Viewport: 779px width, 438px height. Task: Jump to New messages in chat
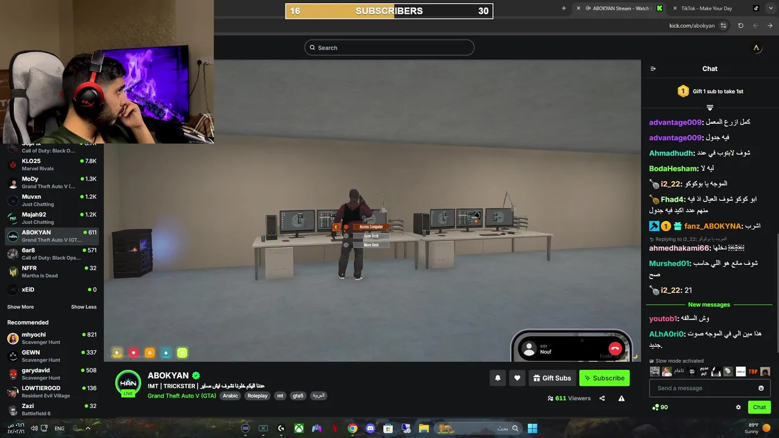(709, 304)
